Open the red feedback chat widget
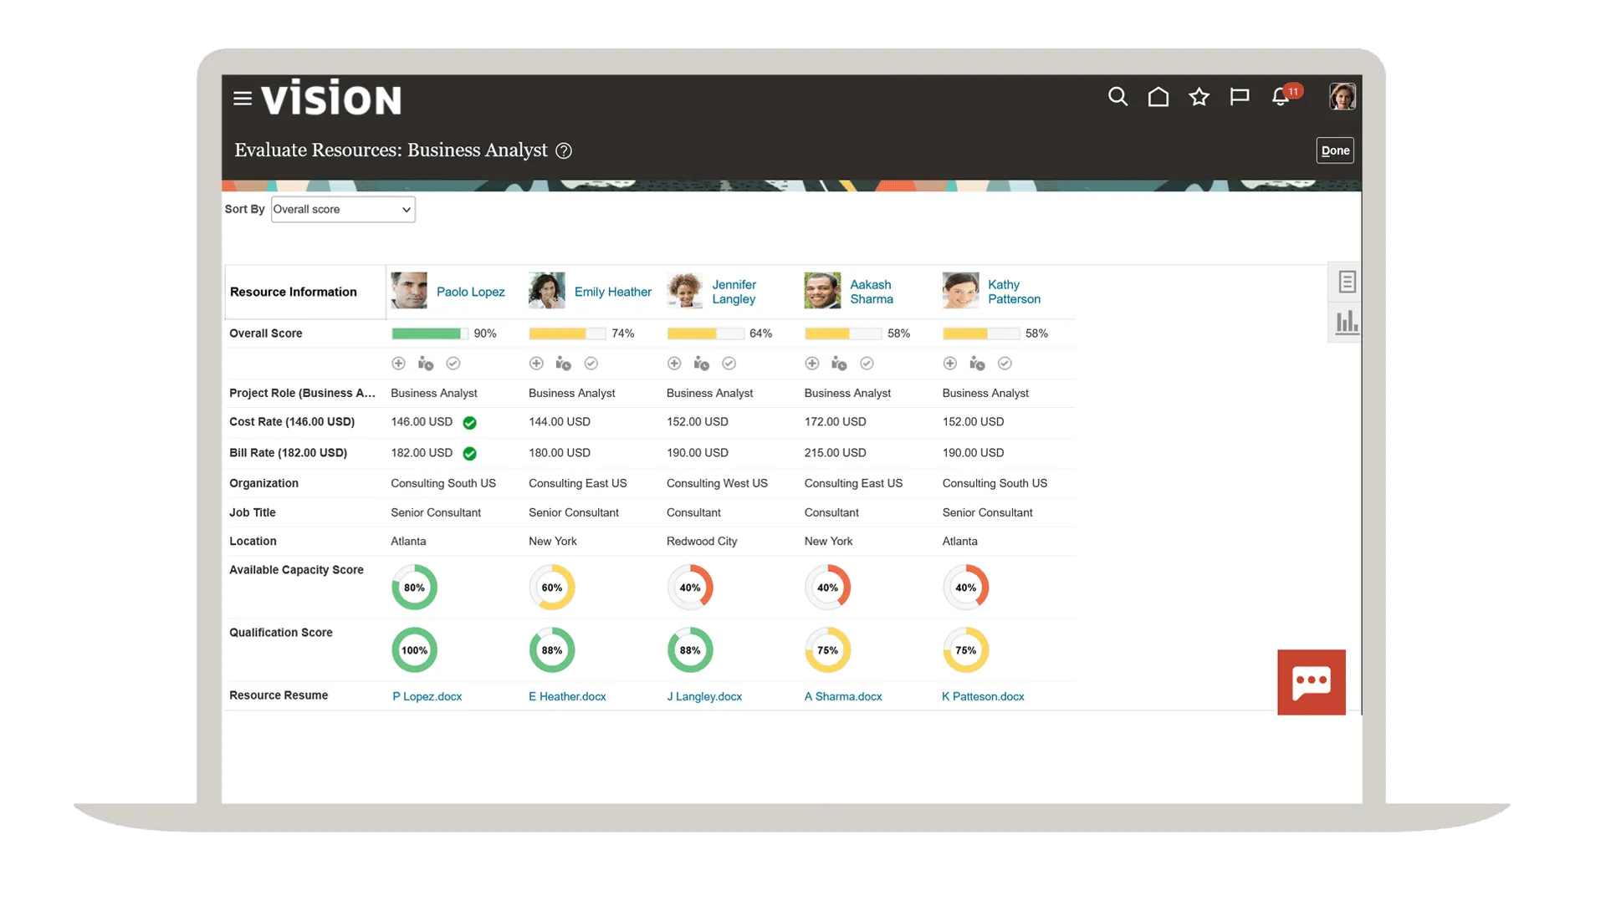Image resolution: width=1606 pixels, height=906 pixels. click(x=1311, y=682)
